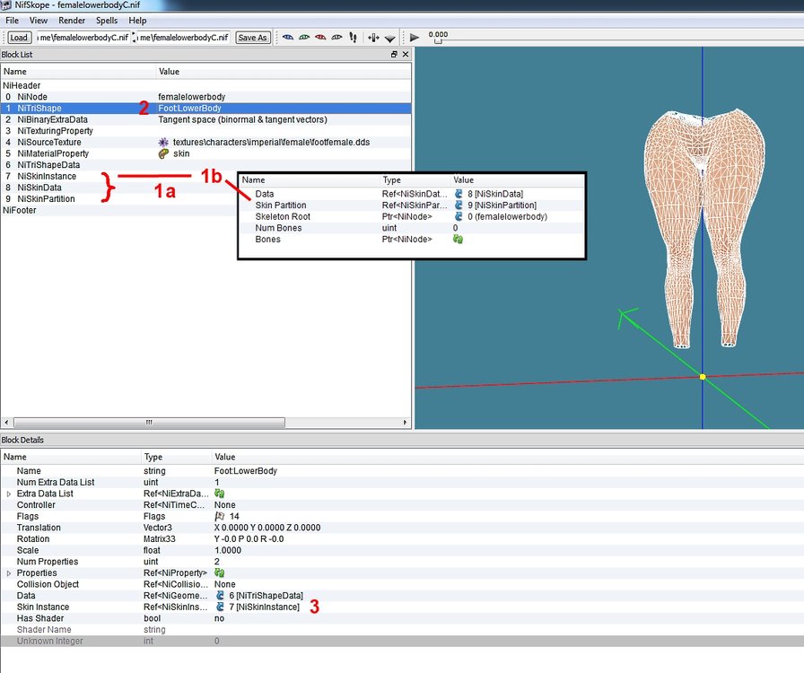Click the lower body mesh in viewport

[x=703, y=230]
